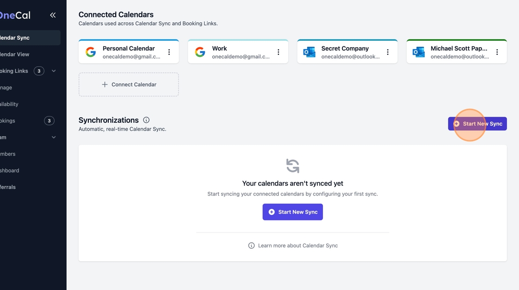Viewport: 519px width, 290px height.
Task: Open Secret Company calendar options menu
Action: click(x=388, y=52)
